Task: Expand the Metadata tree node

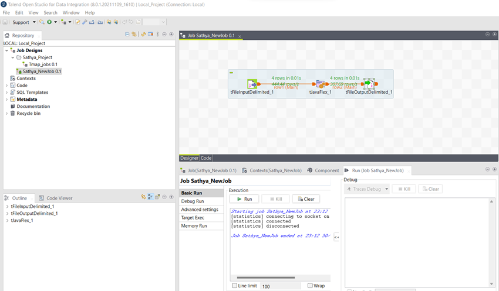Action: coord(6,100)
